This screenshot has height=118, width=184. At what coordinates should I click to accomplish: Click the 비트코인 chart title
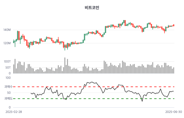coord(92,8)
